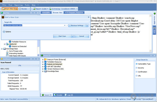The width and height of the screenshot is (157, 102).
Task: Open the Previous Settings dropdown arrow
Action: (x=87, y=26)
